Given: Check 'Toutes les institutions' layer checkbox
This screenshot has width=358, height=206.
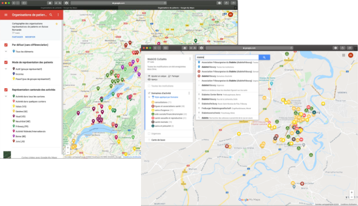Looking at the screenshot, I should (149, 86).
